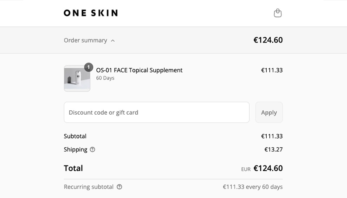Click the Discount code or gift card field

[x=157, y=112]
